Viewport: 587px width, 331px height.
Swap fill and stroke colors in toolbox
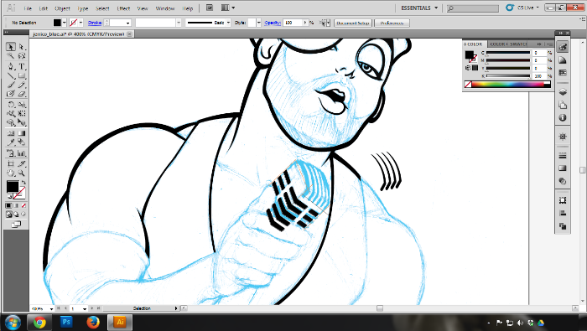[x=23, y=183]
